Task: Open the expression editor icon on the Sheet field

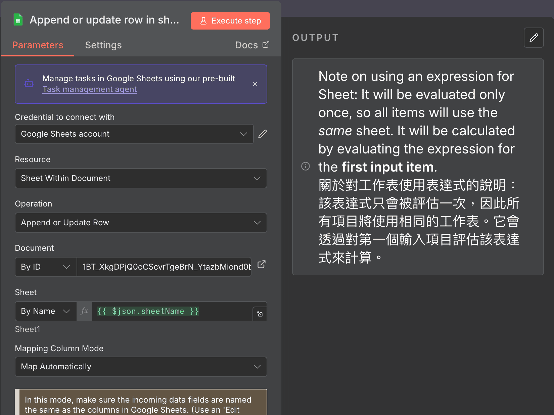Action: coord(260,314)
